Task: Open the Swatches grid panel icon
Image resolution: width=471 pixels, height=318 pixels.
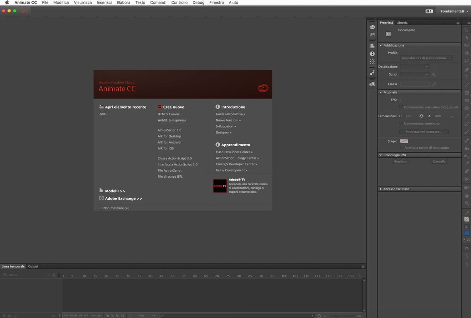Action: [x=372, y=35]
